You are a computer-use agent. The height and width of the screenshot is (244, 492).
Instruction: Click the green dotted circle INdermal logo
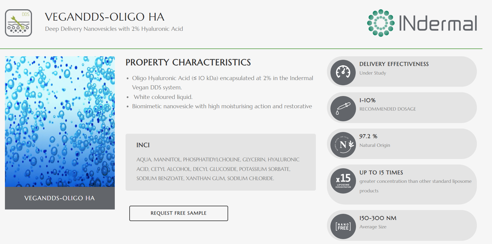pyautogui.click(x=381, y=23)
